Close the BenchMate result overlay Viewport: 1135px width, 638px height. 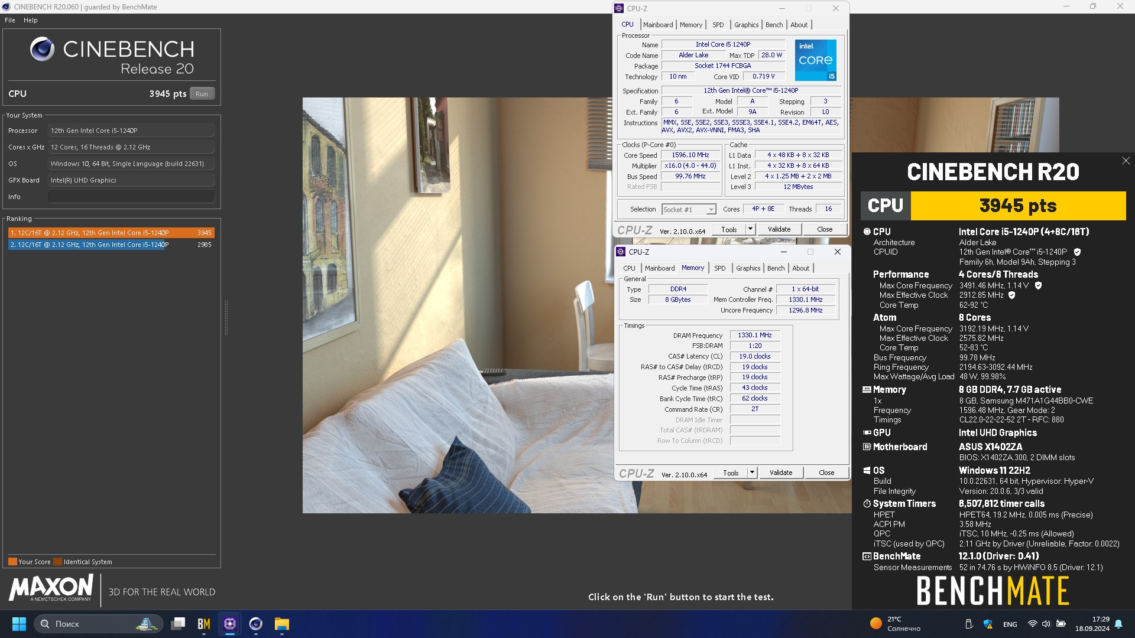[x=1126, y=161]
